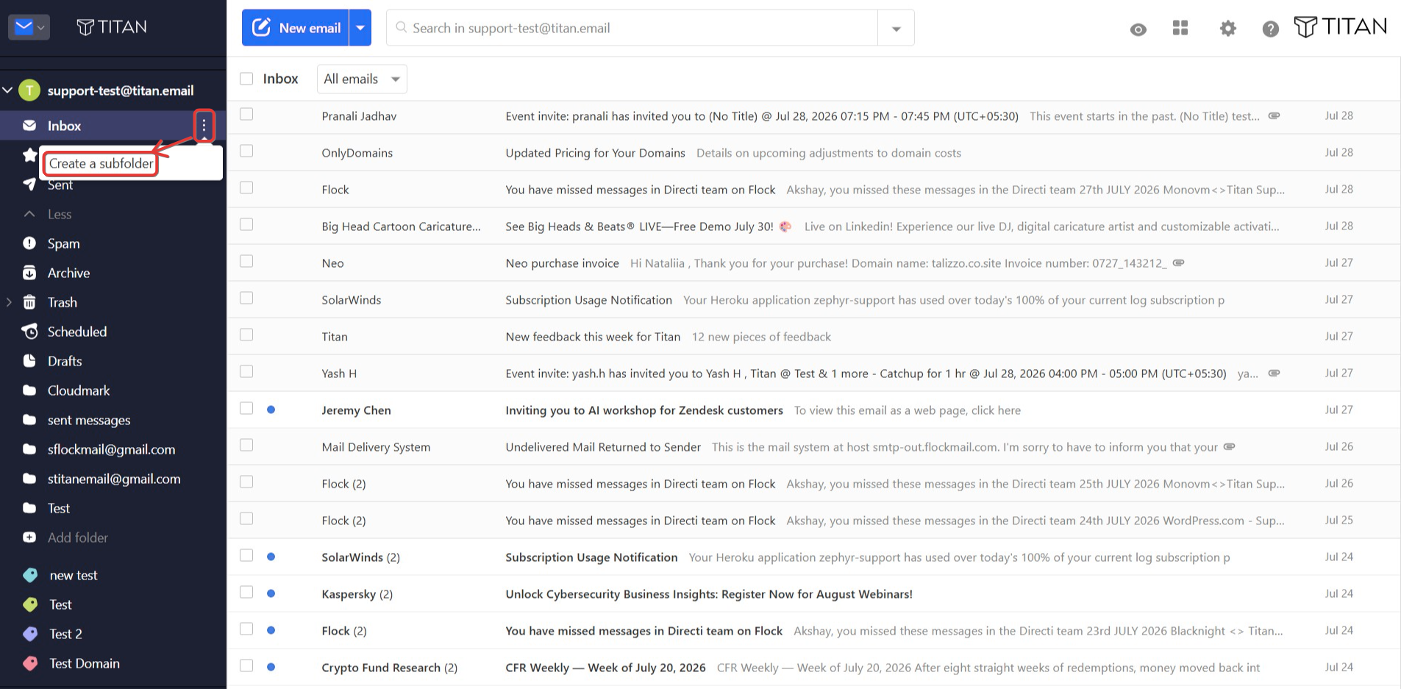1401x689 pixels.
Task: Open the Kaspersky Cybersecurity Webinars email
Action: click(x=813, y=593)
